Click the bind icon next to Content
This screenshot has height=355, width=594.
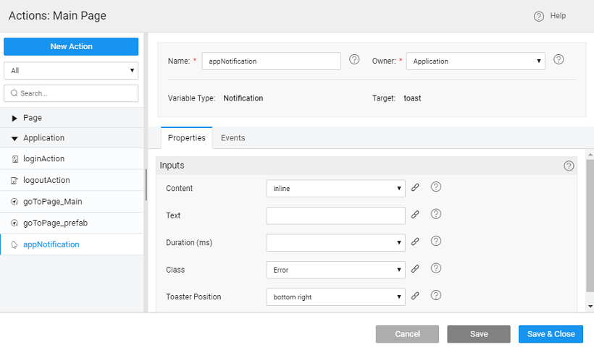coord(415,187)
